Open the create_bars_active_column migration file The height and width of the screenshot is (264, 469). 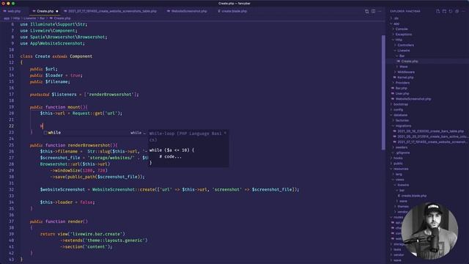[432, 137]
